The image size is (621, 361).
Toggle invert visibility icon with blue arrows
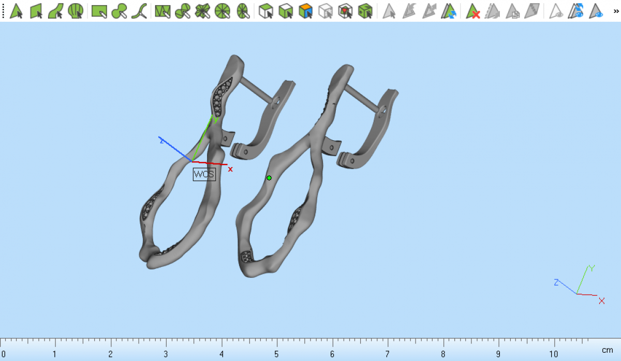tap(576, 11)
